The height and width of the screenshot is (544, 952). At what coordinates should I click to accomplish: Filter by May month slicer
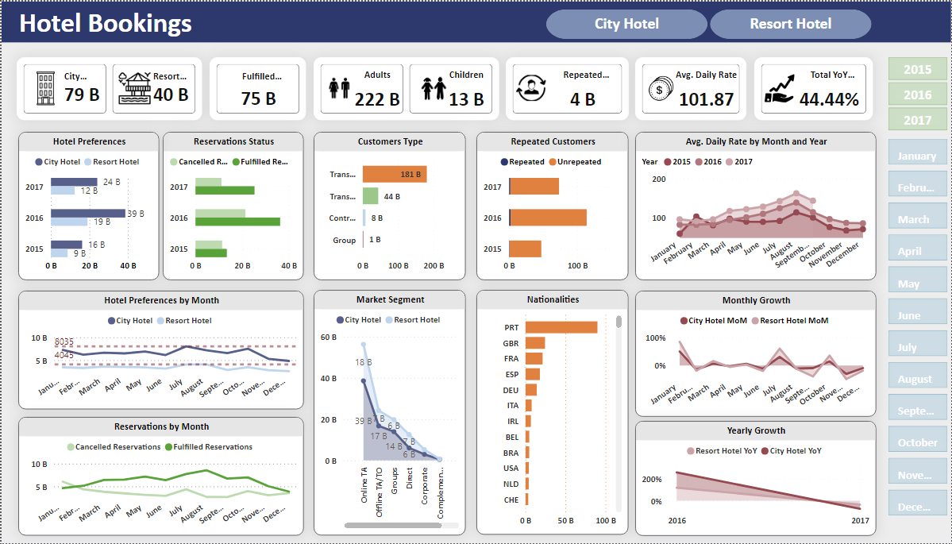pyautogui.click(x=917, y=280)
